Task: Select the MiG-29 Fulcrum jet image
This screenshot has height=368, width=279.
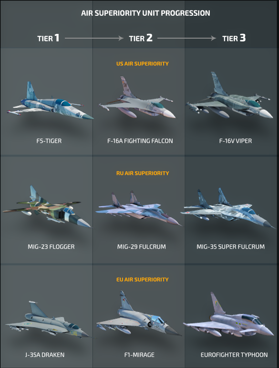Action: [x=139, y=209]
